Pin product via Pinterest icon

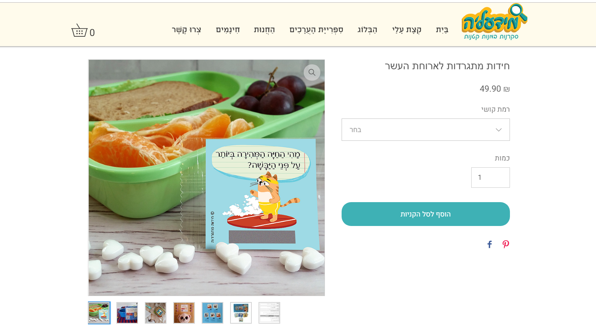[x=506, y=245]
